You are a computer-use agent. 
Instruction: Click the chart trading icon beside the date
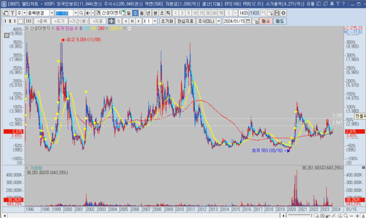255,21
